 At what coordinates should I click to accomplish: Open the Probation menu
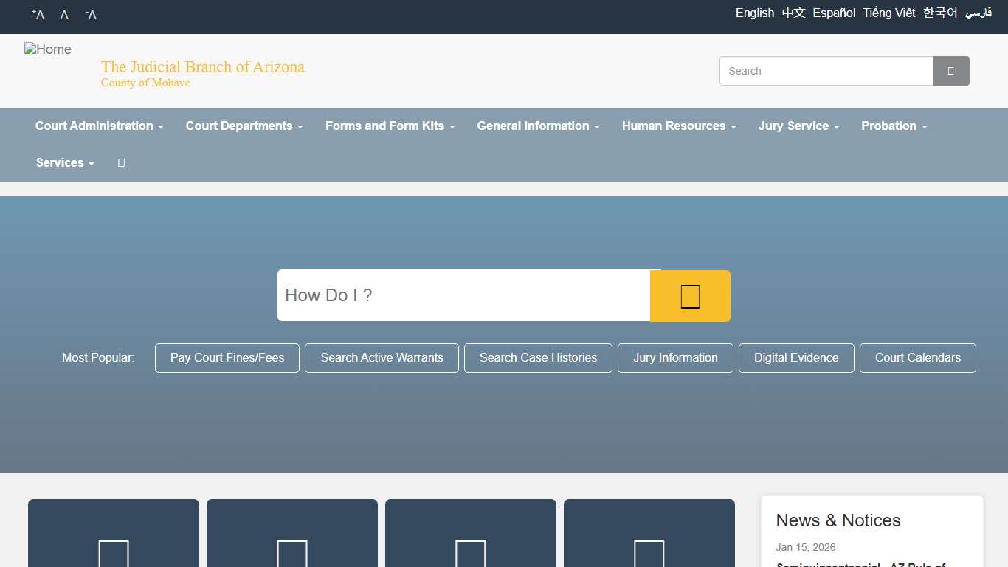[x=894, y=126]
